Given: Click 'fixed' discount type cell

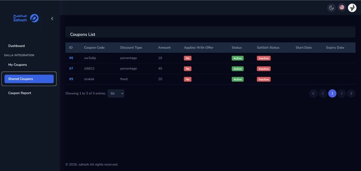Looking at the screenshot, I should tap(124, 79).
